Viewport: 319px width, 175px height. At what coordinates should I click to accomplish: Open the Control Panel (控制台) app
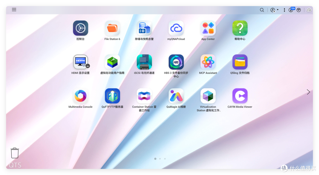pyautogui.click(x=80, y=28)
